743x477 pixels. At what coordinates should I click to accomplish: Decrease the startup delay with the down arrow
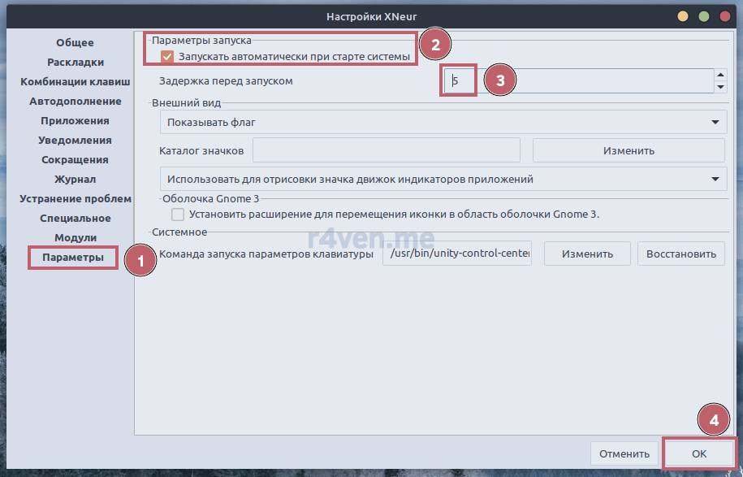[719, 88]
